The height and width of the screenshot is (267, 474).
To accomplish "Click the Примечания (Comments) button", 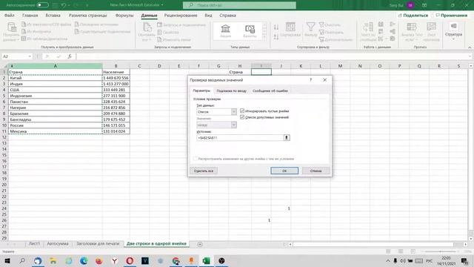I will pyautogui.click(x=452, y=15).
